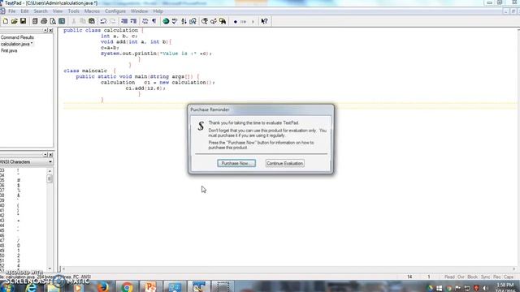
Task: Click the Purchase Now button
Action: (x=236, y=163)
